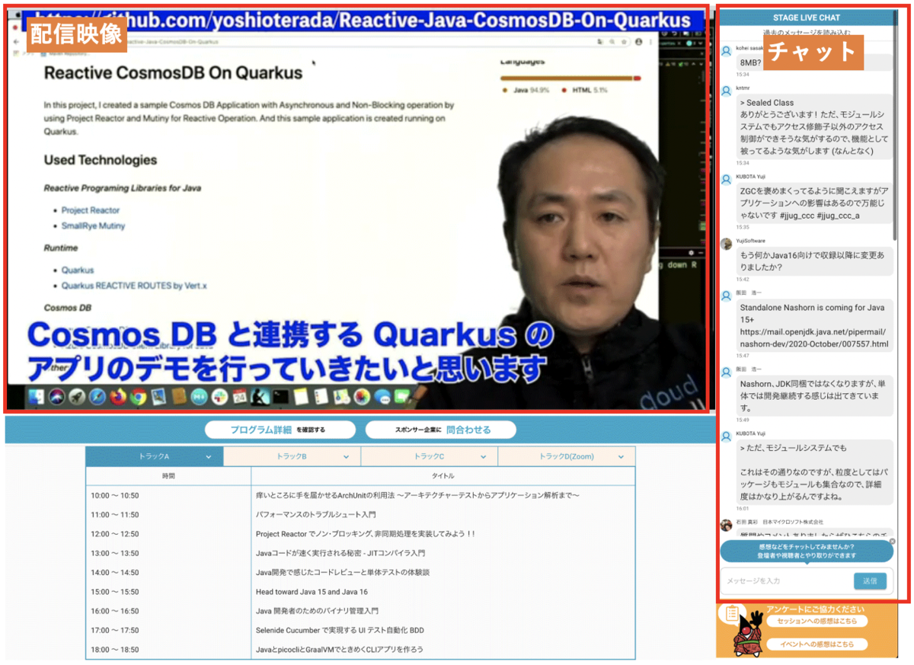Select Head toward Java 15 and Java 16
Screen dimensions: 914x665
point(312,592)
